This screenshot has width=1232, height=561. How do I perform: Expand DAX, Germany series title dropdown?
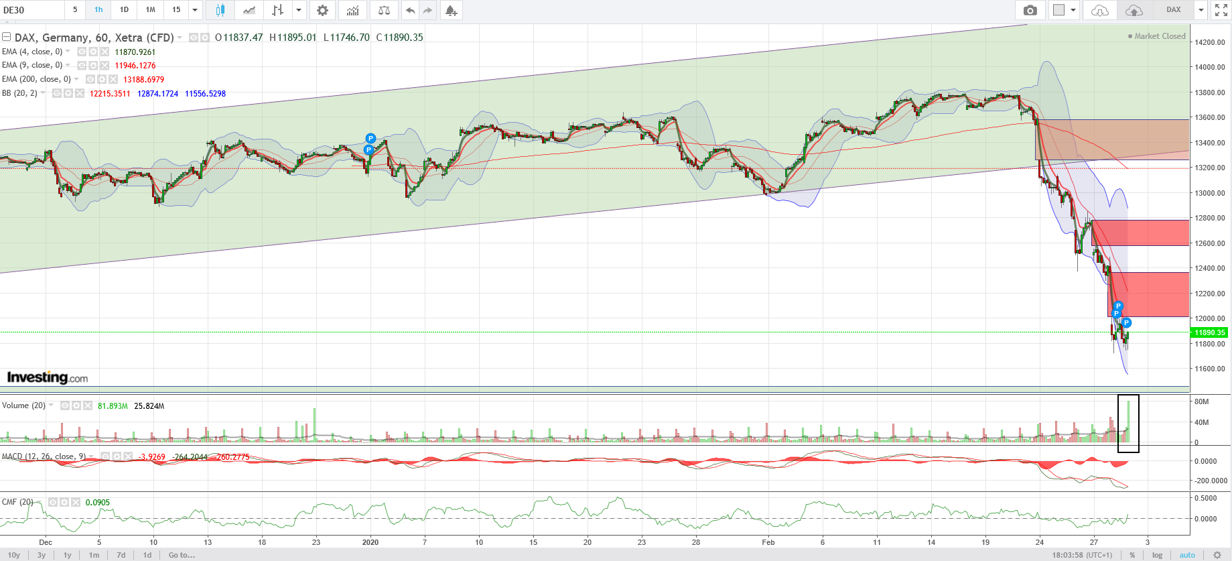180,38
